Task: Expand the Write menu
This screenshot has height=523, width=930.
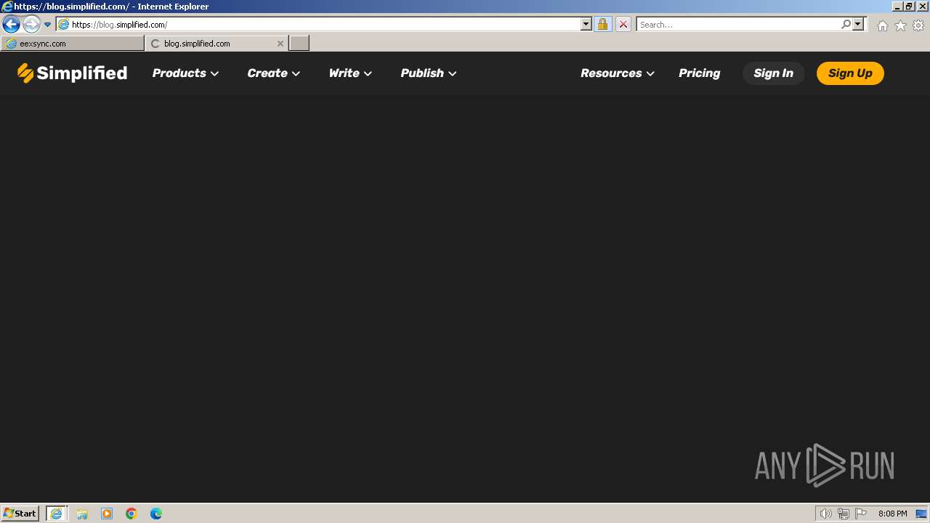Action: (x=350, y=73)
